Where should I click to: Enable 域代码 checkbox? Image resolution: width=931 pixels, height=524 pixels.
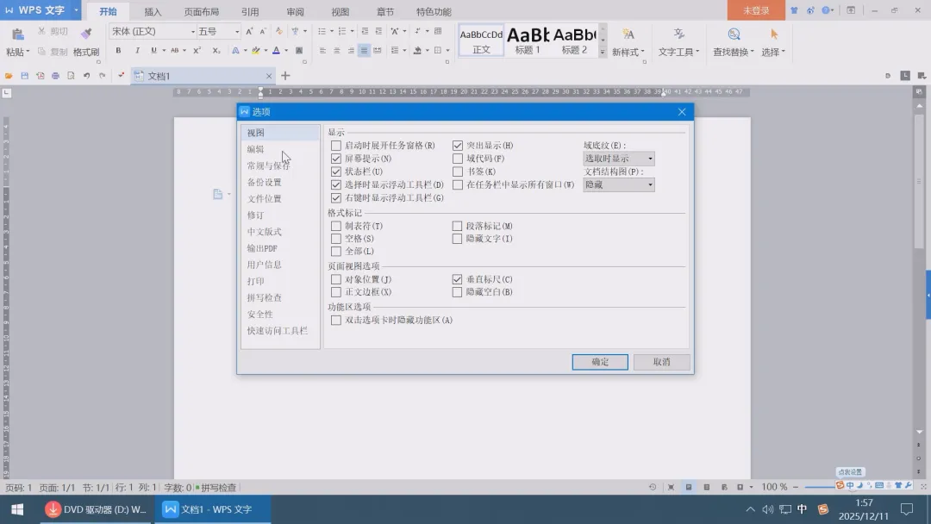pyautogui.click(x=457, y=159)
